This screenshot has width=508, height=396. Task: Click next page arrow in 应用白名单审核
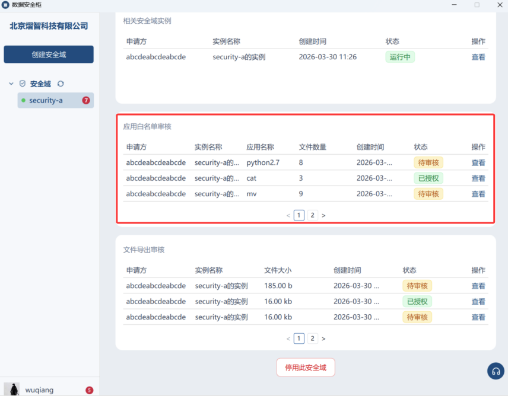click(x=323, y=215)
